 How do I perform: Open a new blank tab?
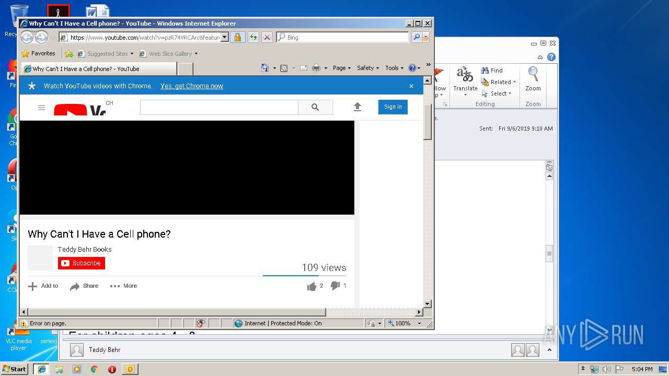(186, 68)
